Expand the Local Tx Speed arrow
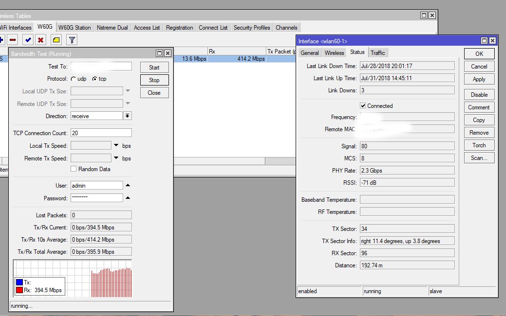This screenshot has height=316, width=506. (x=116, y=145)
